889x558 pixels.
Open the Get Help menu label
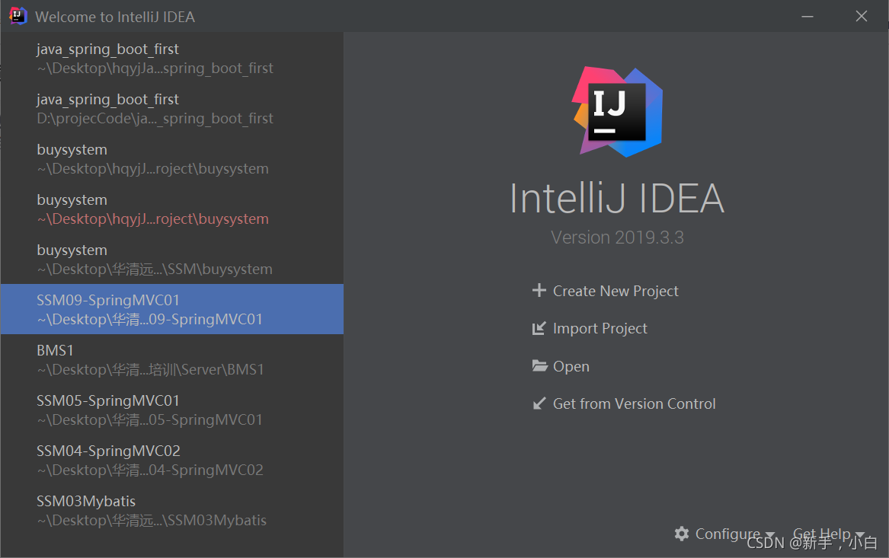pyautogui.click(x=821, y=534)
